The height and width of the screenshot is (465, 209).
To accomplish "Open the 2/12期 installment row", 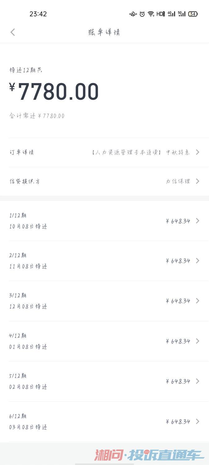I will coord(104,261).
